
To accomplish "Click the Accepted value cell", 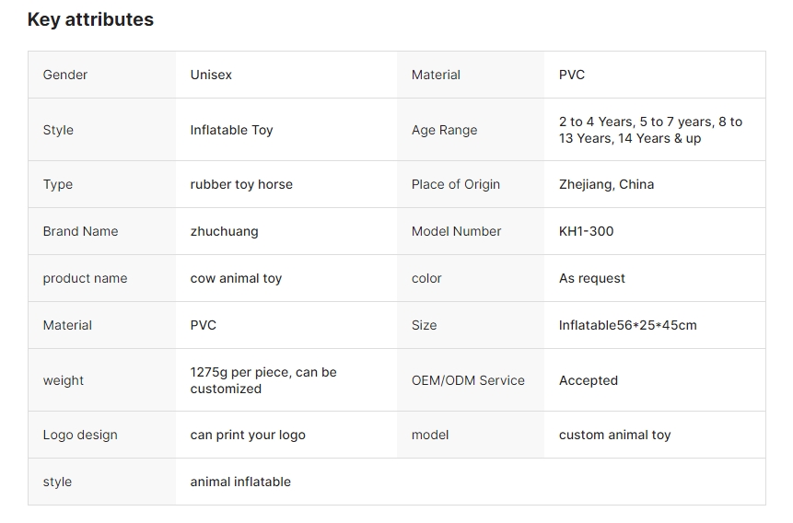I will point(588,380).
